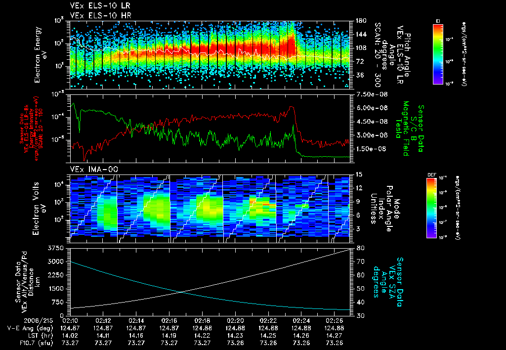Click the 15 polar angle index tick
The image size is (506, 350).
pyautogui.click(x=358, y=175)
